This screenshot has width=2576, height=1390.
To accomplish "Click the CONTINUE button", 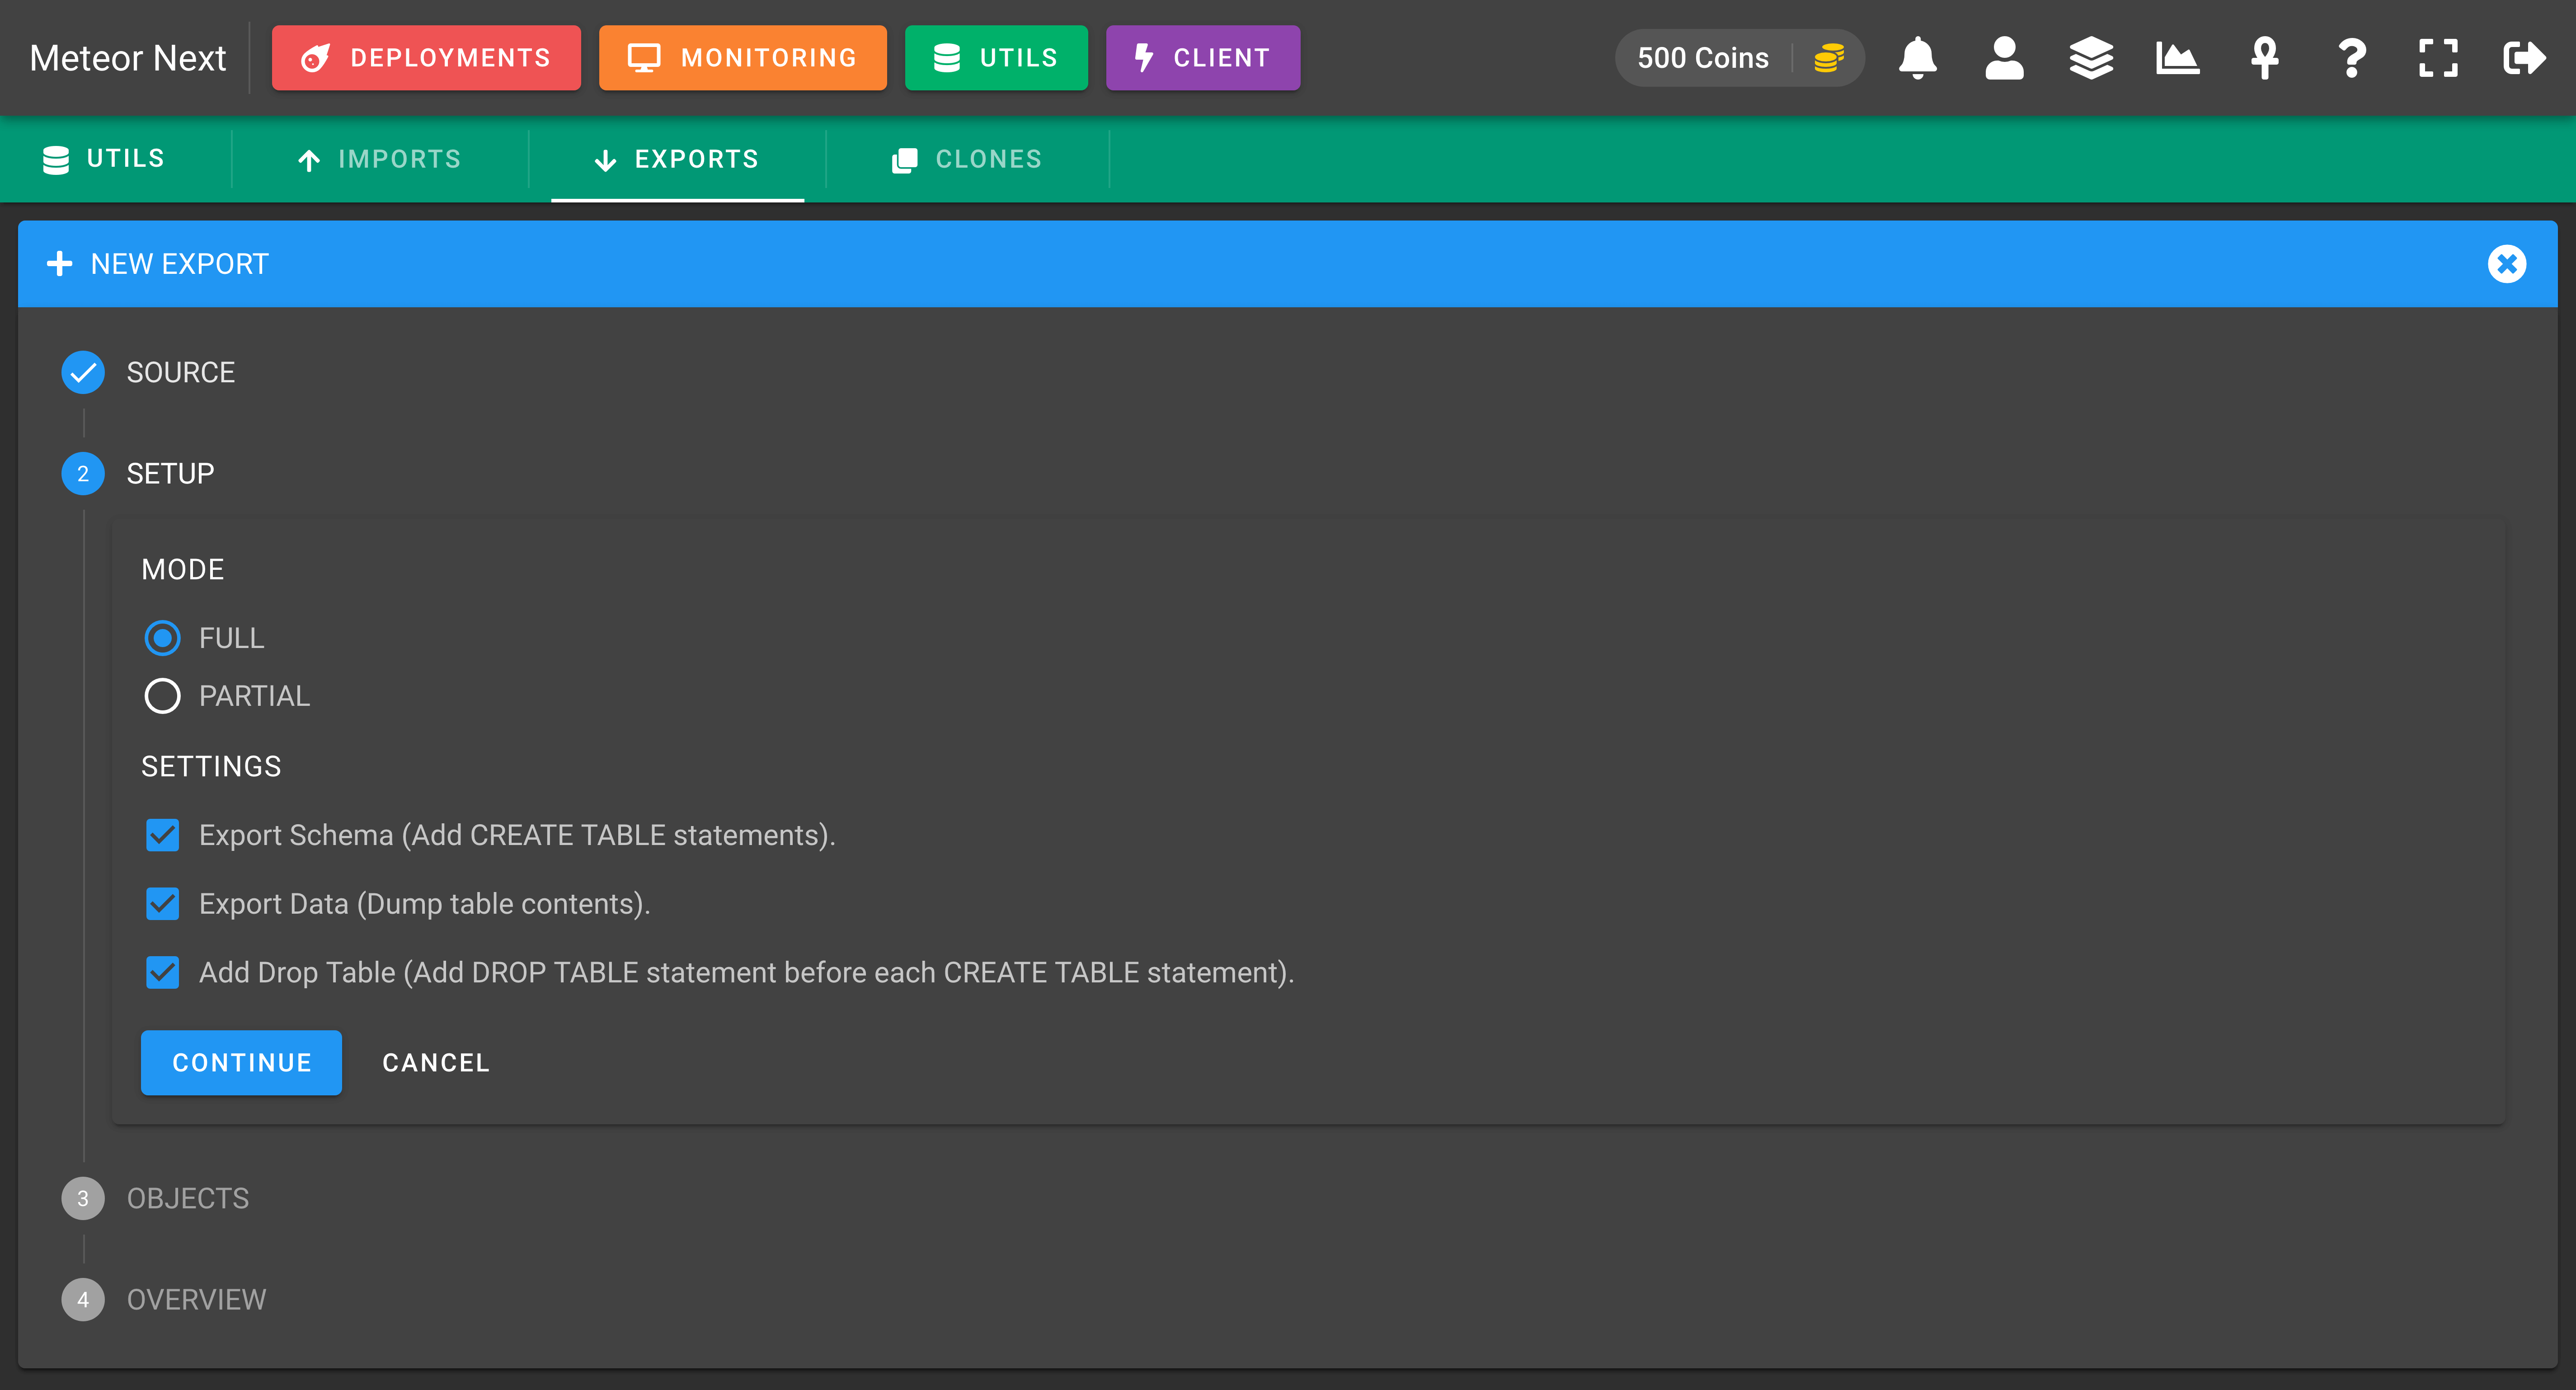I will click(x=241, y=1062).
